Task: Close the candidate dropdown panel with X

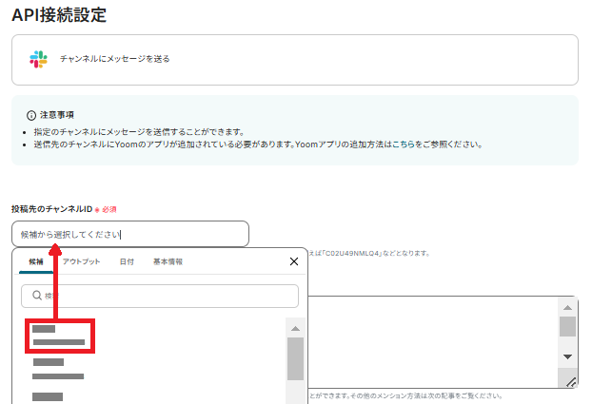Action: tap(294, 261)
